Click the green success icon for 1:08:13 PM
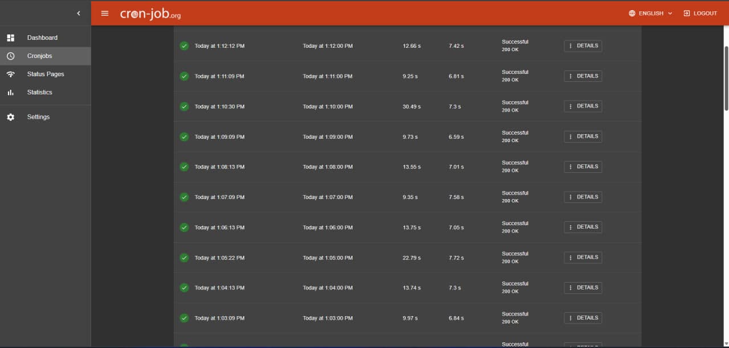Image resolution: width=729 pixels, height=348 pixels. 184,167
